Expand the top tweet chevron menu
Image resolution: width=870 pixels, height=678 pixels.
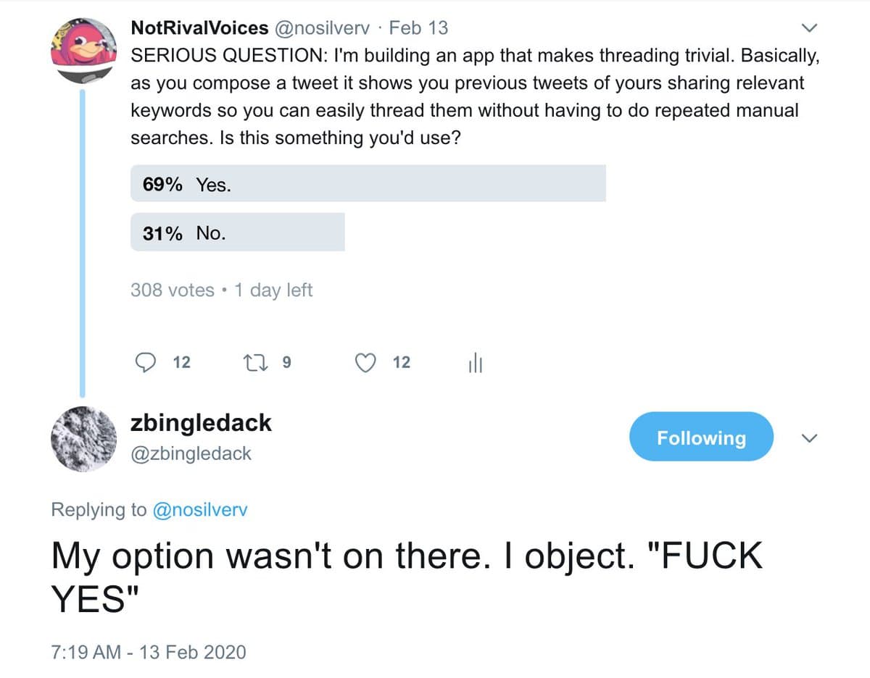coord(809,29)
